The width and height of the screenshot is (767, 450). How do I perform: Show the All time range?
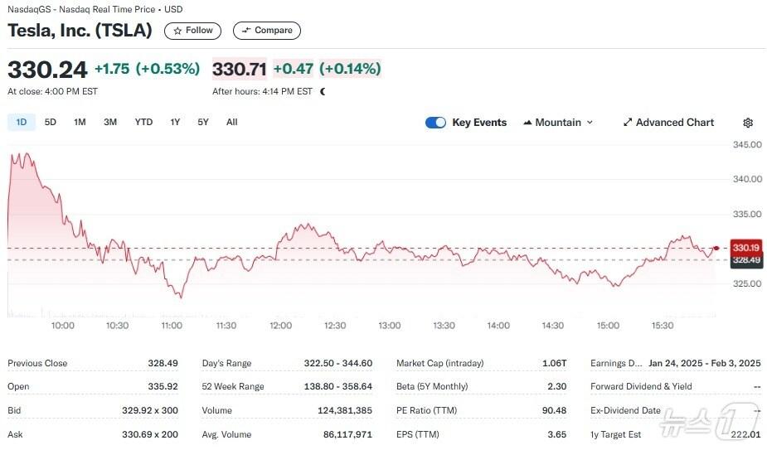[x=231, y=123]
